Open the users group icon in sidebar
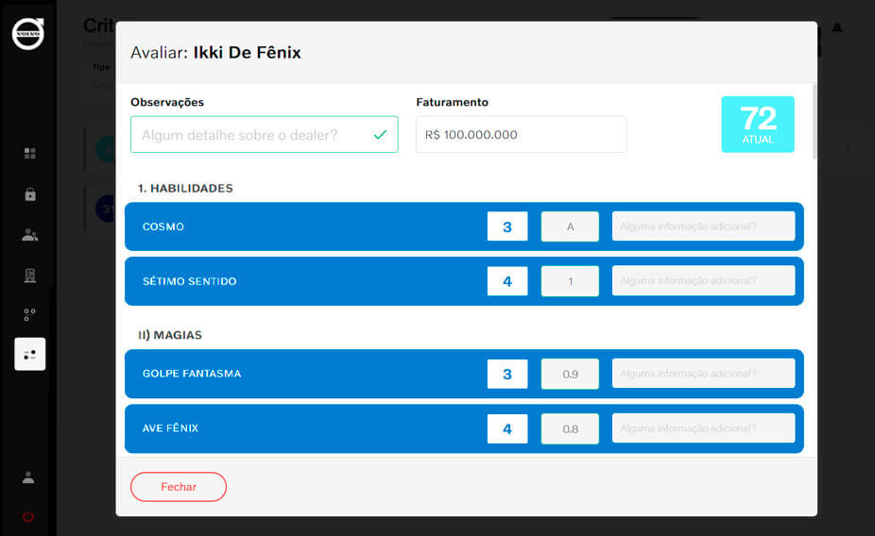Screen dimensions: 875x536 click(29, 235)
